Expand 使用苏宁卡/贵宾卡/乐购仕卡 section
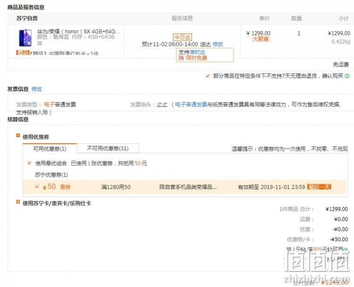This screenshot has height=287, width=354. tap(18, 202)
